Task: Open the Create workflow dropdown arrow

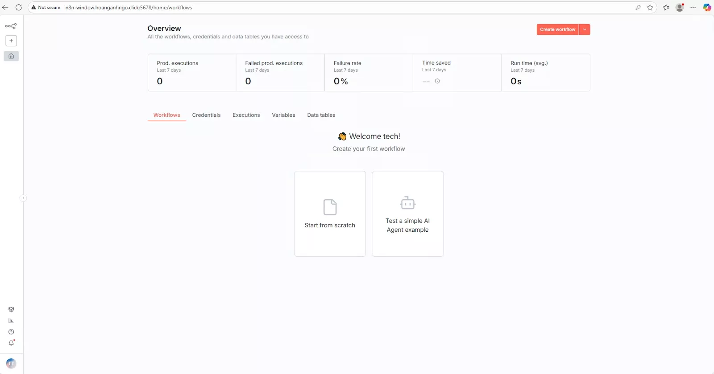Action: point(585,29)
